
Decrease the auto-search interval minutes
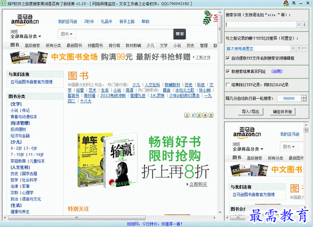click(304, 100)
